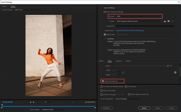The height and width of the screenshot is (112, 181).
Task: Switch to the Source tab
Action: (4, 6)
